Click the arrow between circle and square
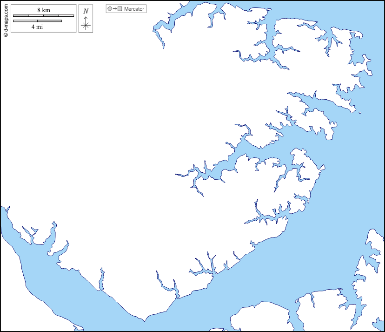 [115, 9]
